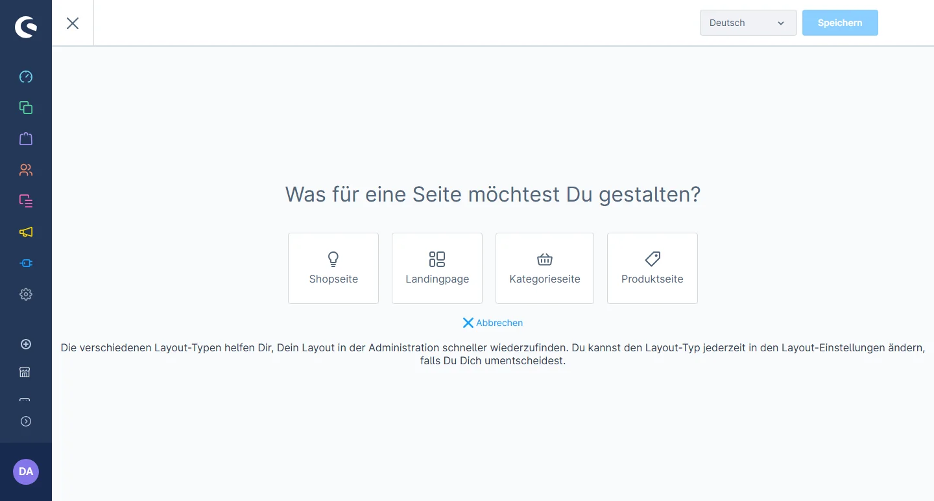The height and width of the screenshot is (501, 934).
Task: Open the Extensions plug icon
Action: [26, 263]
